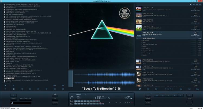The width and height of the screenshot is (203, 109).
Task: Click the FIND indicator button on left console
Action: (55, 100)
